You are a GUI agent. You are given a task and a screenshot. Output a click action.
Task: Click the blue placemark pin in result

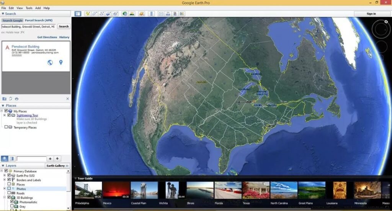(x=61, y=62)
